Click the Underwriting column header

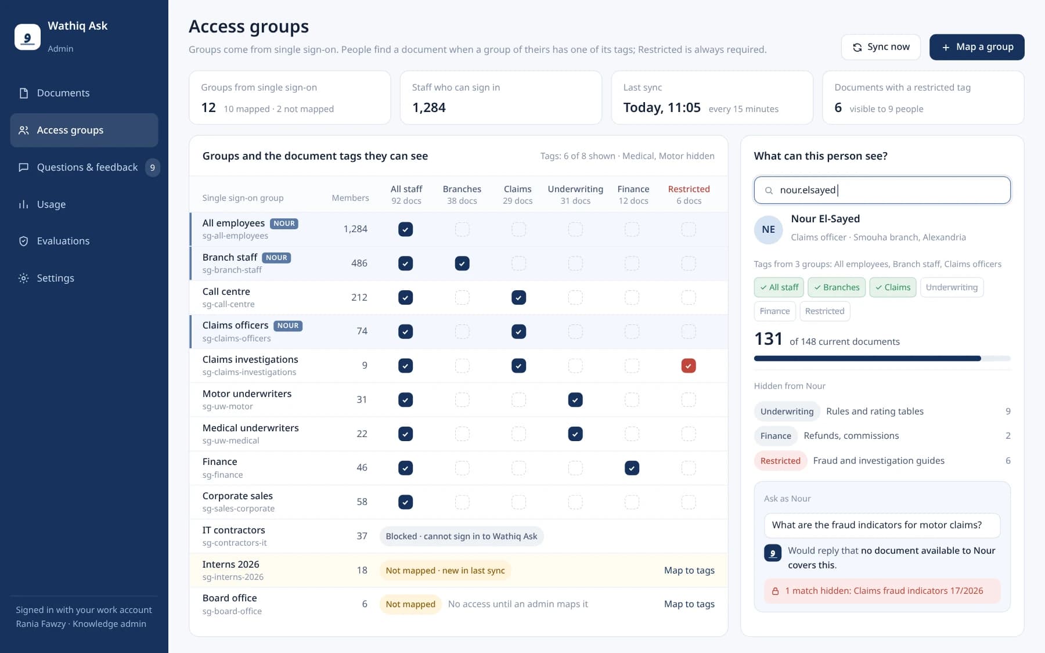pyautogui.click(x=575, y=195)
